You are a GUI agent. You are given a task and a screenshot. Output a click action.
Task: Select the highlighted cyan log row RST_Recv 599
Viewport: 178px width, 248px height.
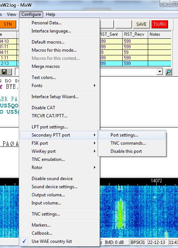135,63
